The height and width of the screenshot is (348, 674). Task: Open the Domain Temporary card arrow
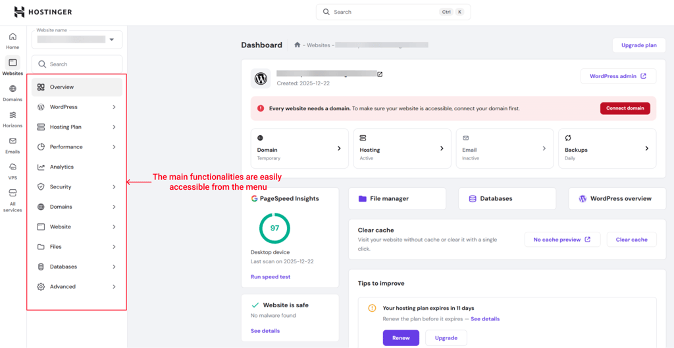tap(339, 148)
